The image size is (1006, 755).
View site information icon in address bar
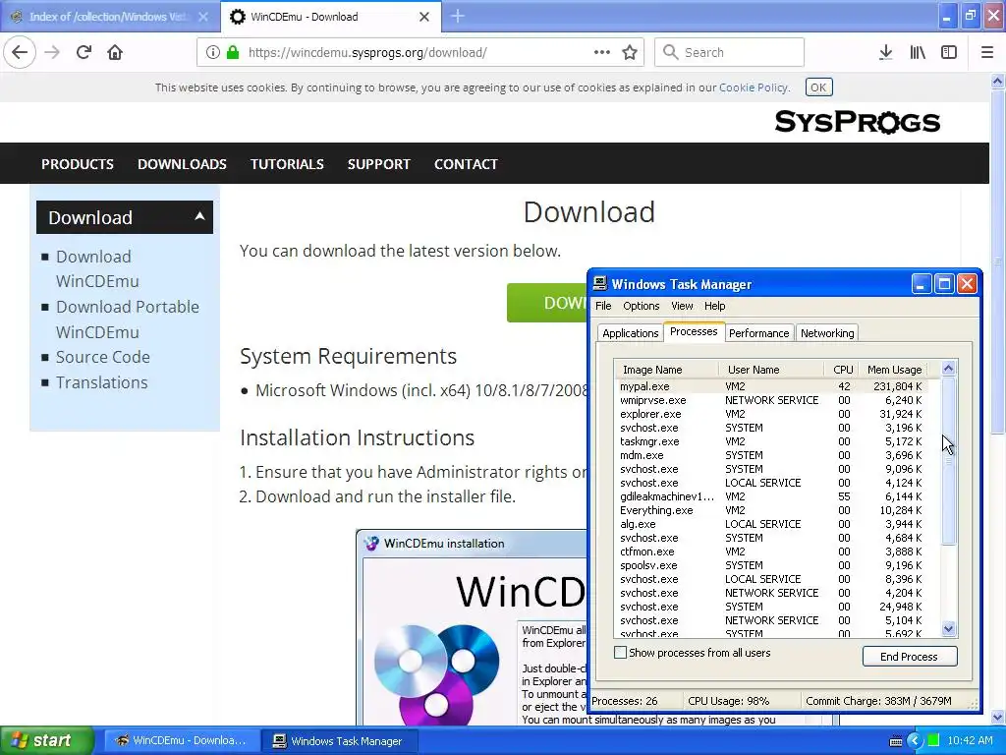213,52
